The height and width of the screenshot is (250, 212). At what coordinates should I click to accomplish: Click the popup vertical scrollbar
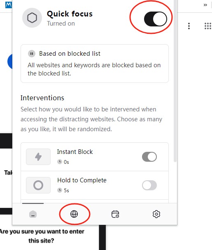click(x=175, y=81)
